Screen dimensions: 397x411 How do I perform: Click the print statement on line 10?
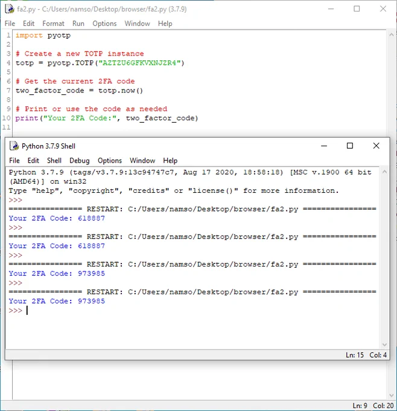tap(107, 118)
